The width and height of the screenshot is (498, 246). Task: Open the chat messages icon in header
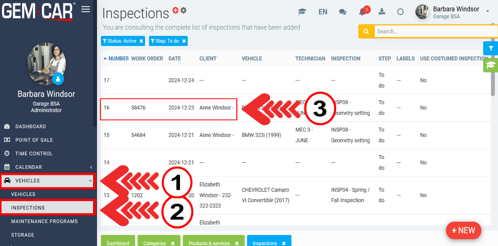point(342,12)
